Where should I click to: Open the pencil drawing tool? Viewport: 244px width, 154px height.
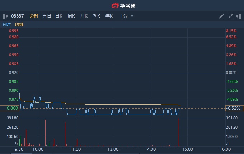tap(221, 16)
